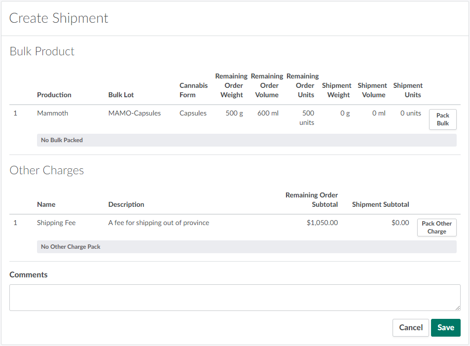Screen dimensions: 470x346
Task: Select the Shipment Units column header
Action: click(x=408, y=90)
